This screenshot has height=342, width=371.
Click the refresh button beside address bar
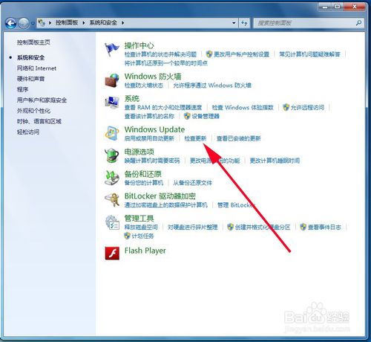tap(244, 23)
